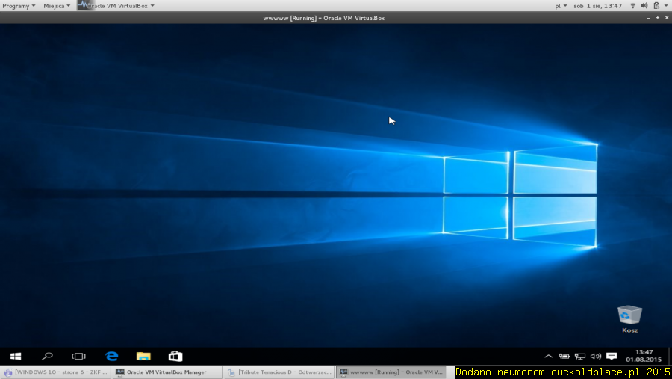Open the GNOME system menu arrow
The height and width of the screenshot is (379, 672).
(x=665, y=5)
